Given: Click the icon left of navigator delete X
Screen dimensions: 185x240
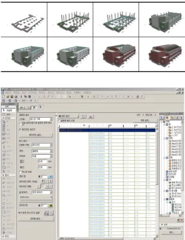Looking at the screenshot, I should pyautogui.click(x=178, y=220).
